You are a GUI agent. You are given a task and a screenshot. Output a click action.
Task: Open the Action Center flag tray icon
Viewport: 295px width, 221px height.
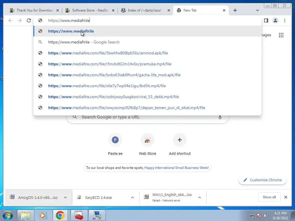(x=259, y=216)
